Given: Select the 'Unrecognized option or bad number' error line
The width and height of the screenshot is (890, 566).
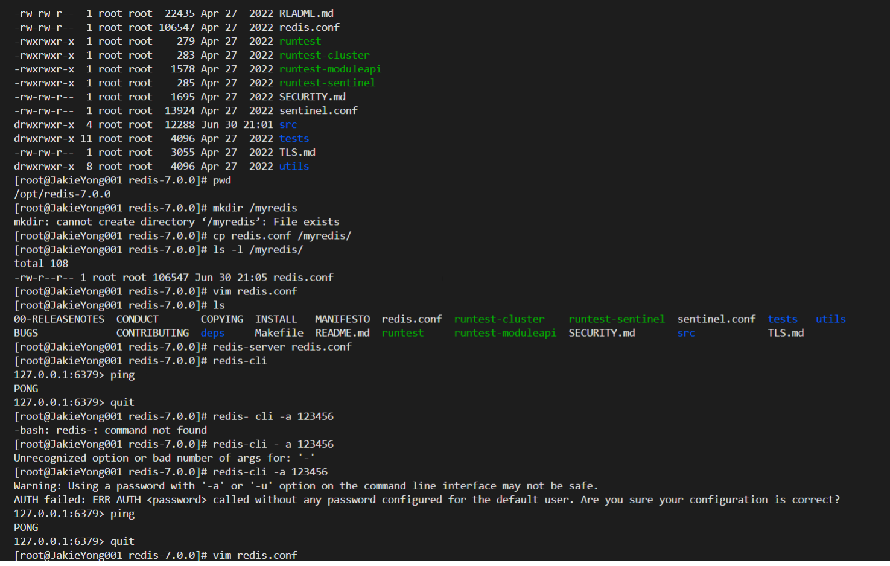Looking at the screenshot, I should coord(164,457).
